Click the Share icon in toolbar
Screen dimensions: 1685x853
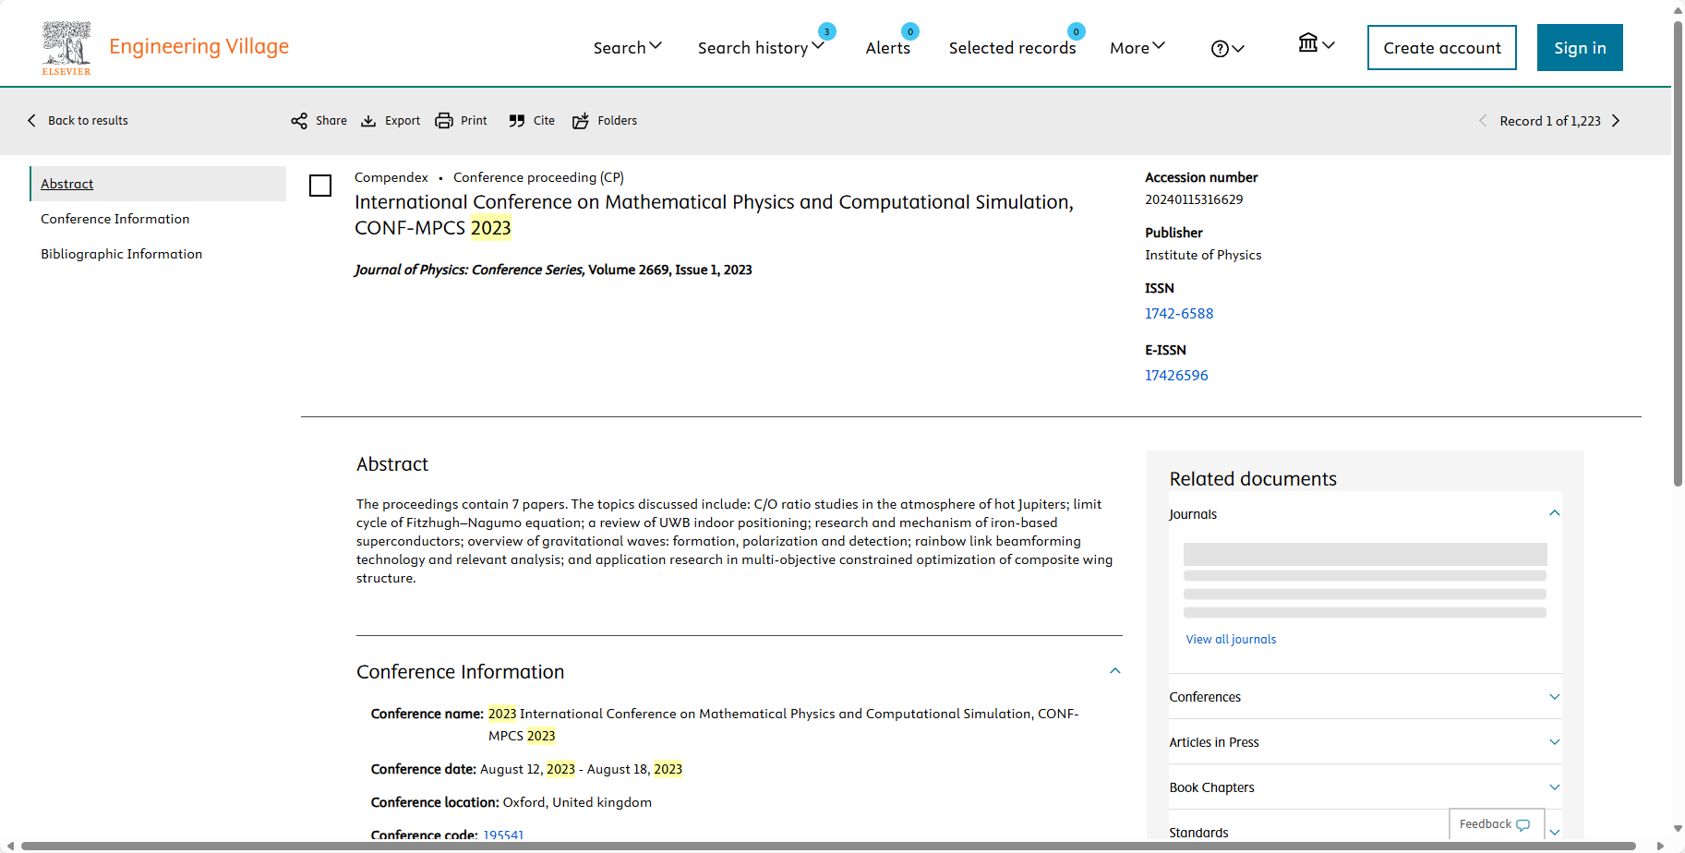(299, 121)
